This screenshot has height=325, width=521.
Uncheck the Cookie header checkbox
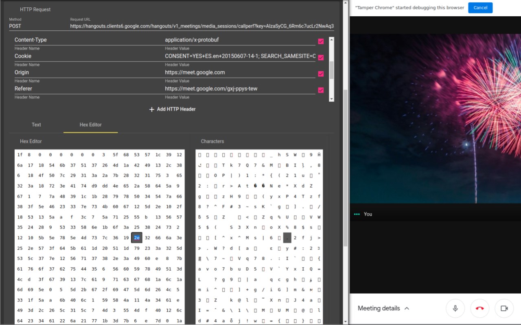point(321,57)
